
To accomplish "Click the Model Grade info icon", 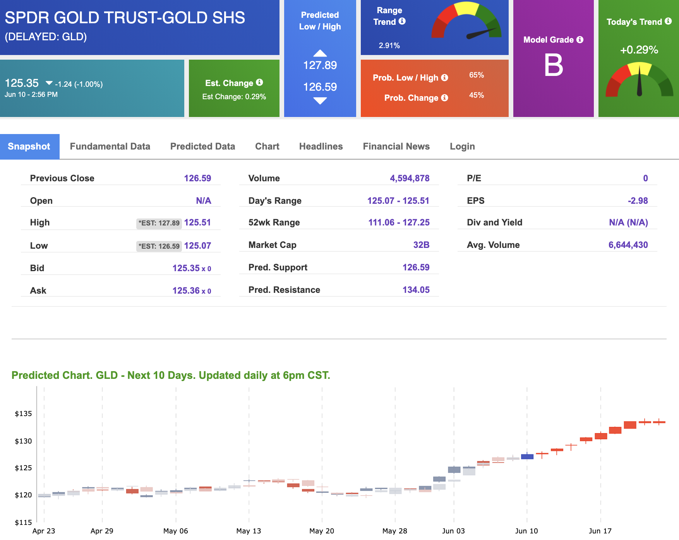I will 580,40.
